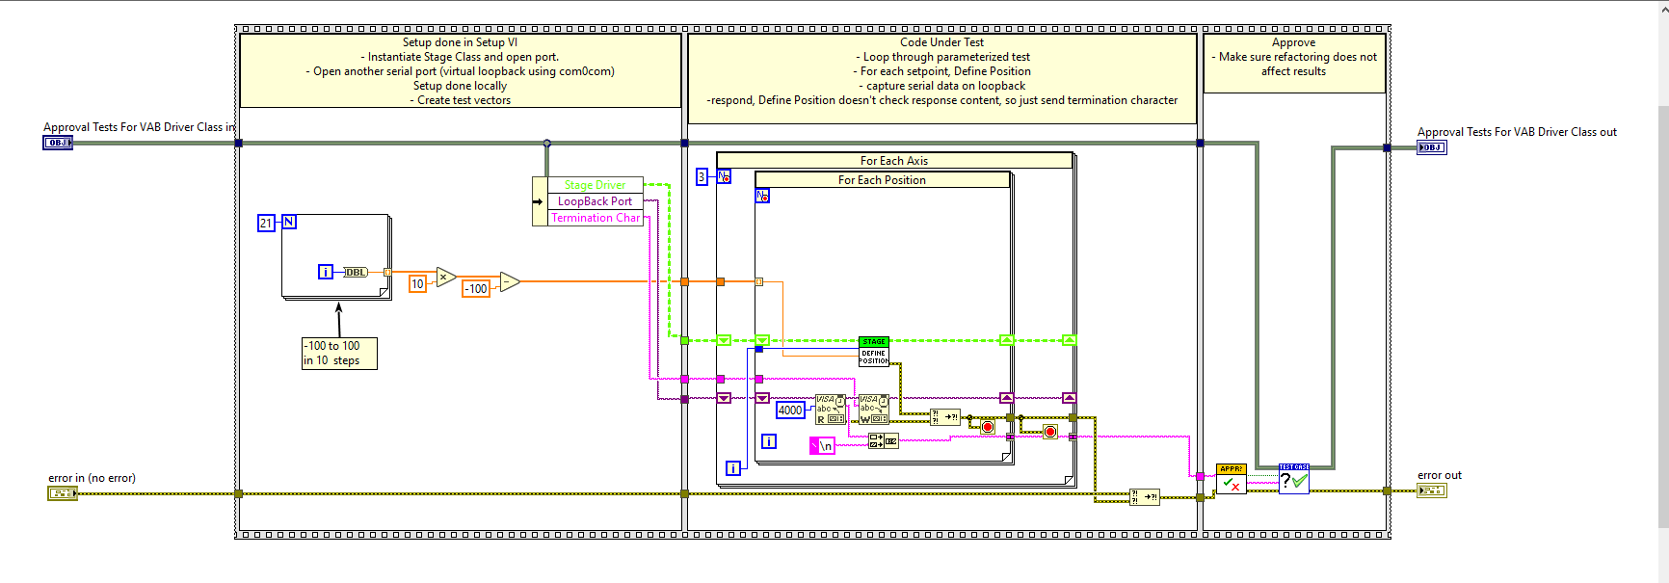Select the VISA Read node
Viewport: 1669px width, 583px height.
pyautogui.click(x=831, y=410)
